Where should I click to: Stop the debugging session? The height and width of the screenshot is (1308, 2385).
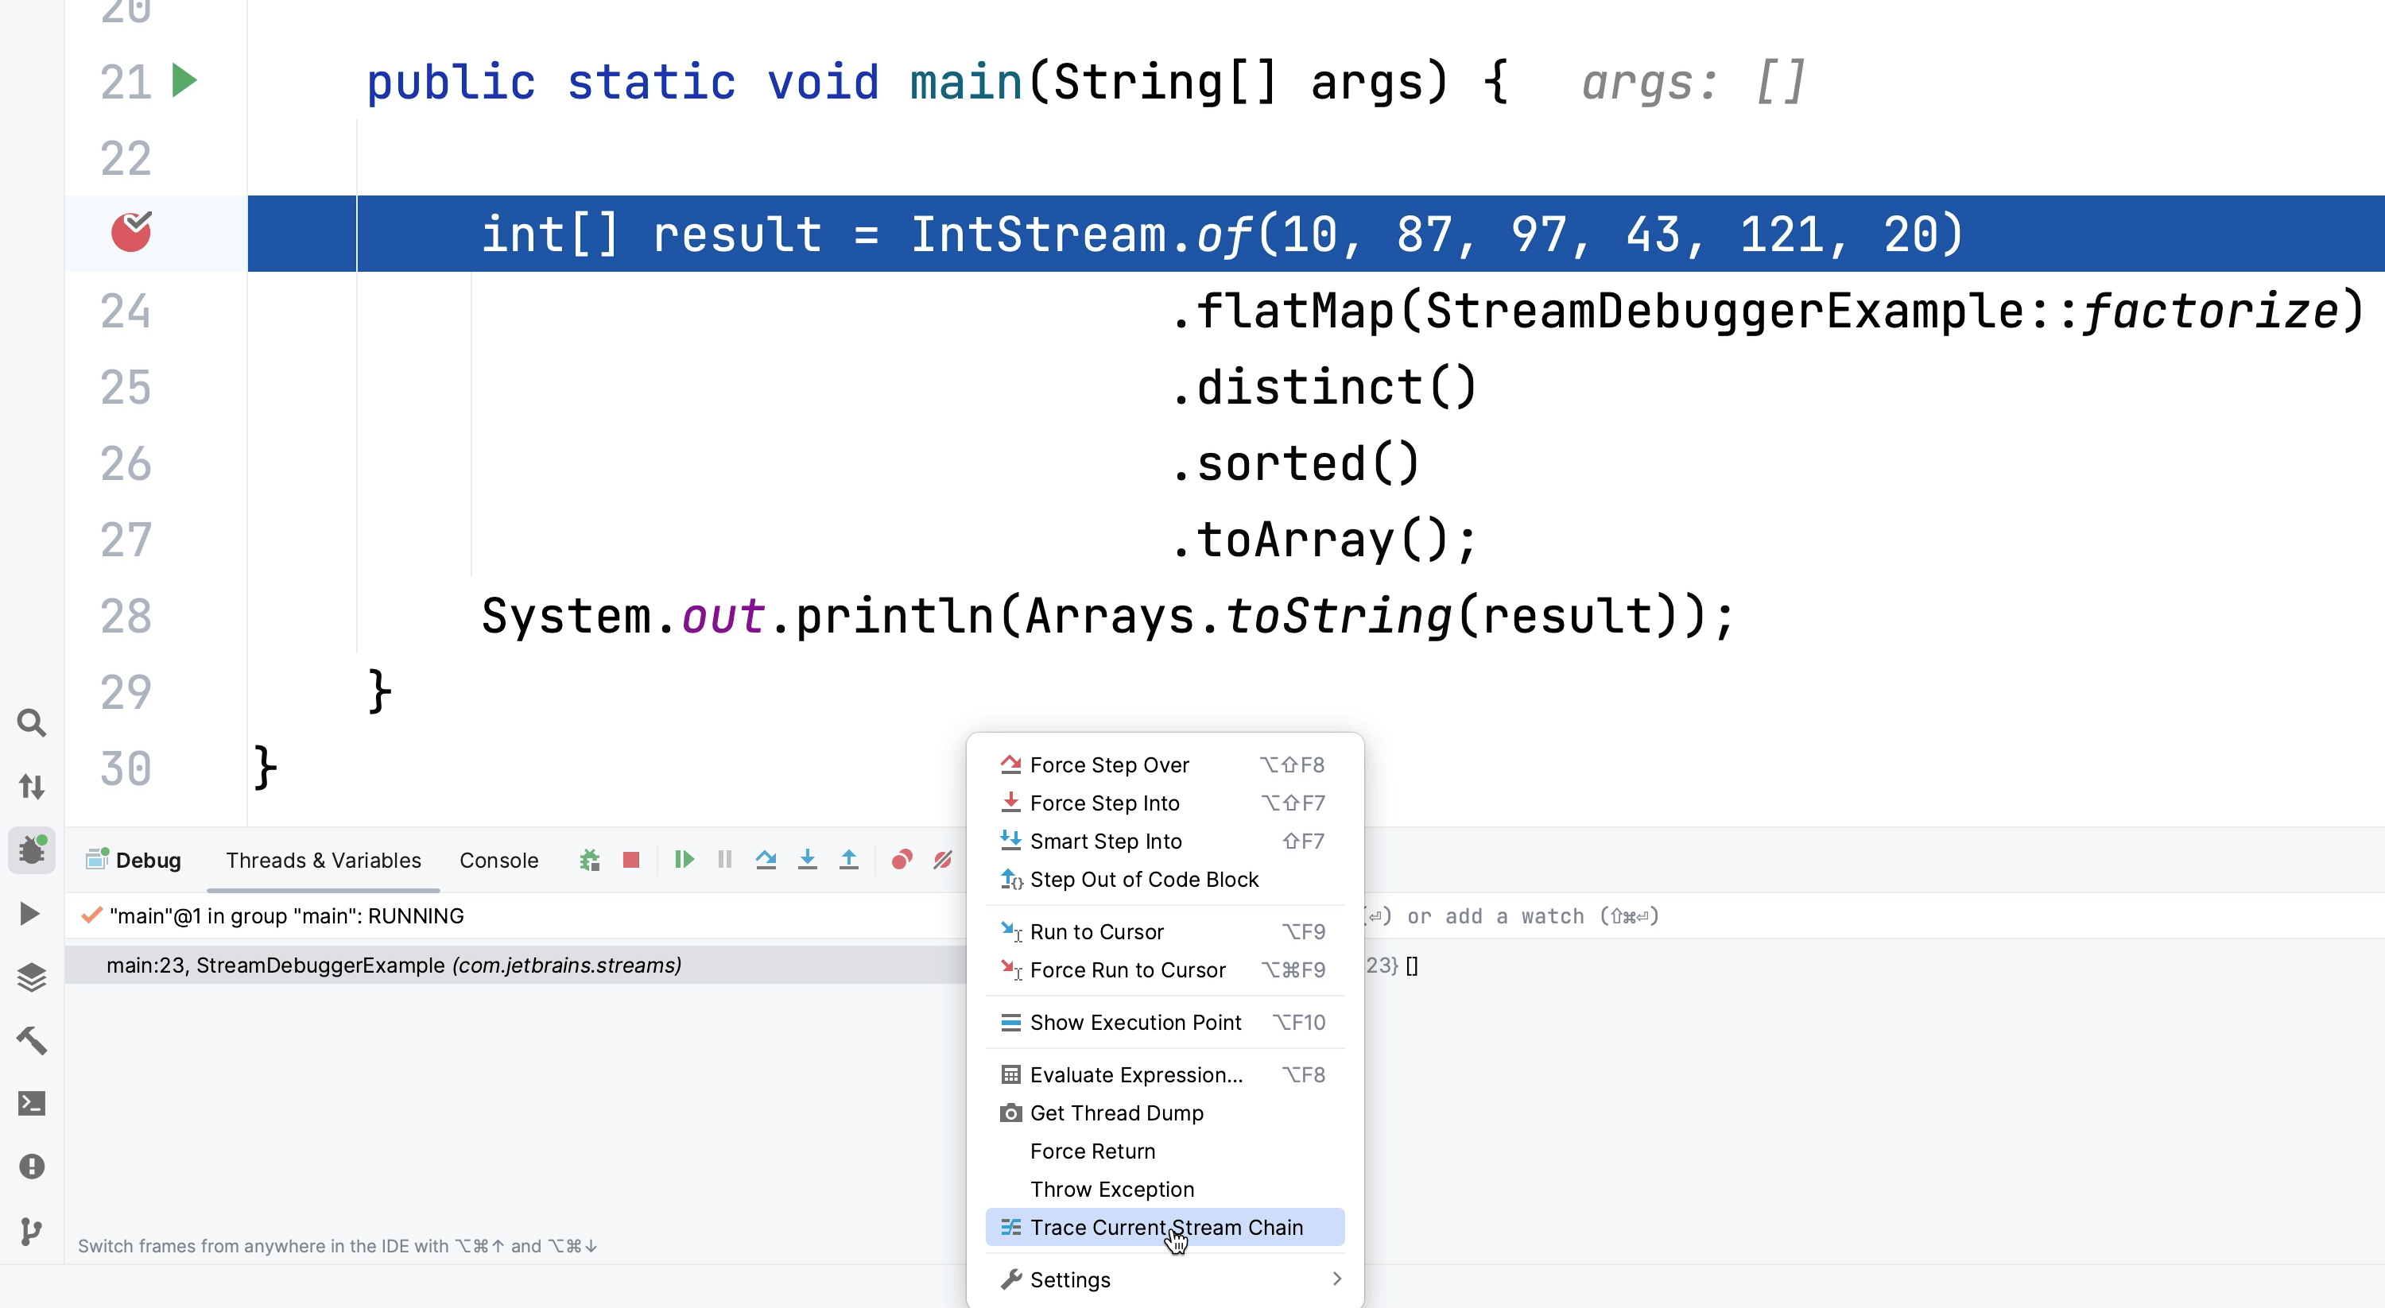coord(631,860)
